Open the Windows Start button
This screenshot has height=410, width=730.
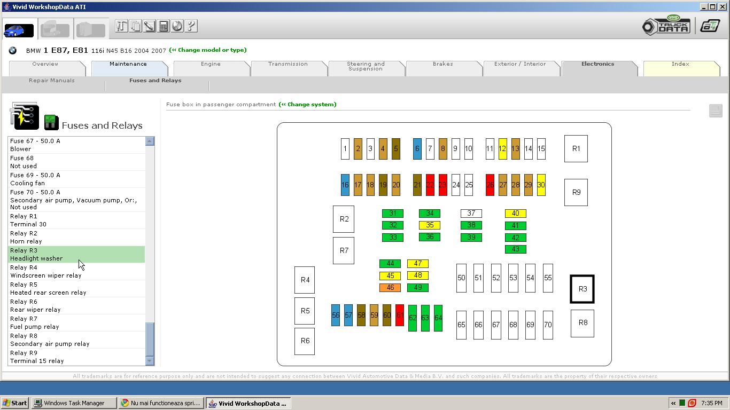pyautogui.click(x=14, y=403)
